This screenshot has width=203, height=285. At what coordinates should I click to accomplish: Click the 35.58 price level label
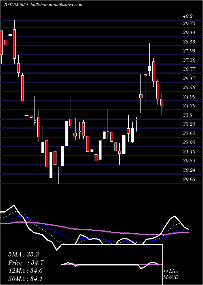[x=189, y=88]
